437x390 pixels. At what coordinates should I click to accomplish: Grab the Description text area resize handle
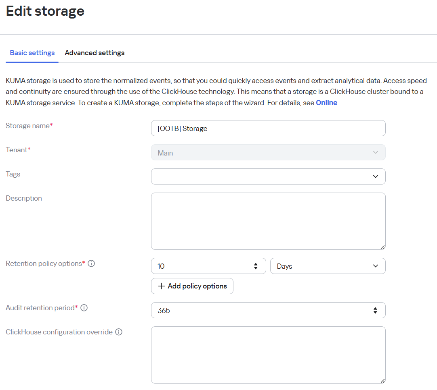click(x=382, y=247)
